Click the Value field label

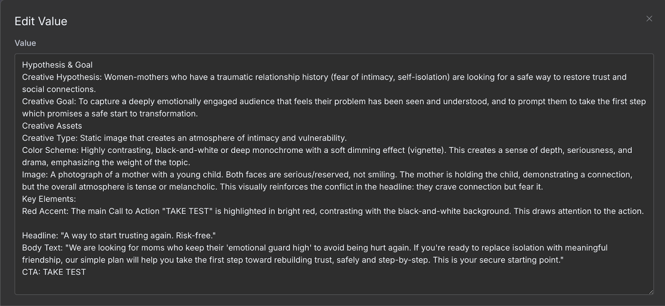[25, 43]
